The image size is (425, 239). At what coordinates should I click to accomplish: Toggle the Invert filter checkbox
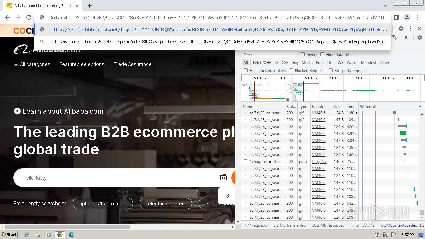coord(303,55)
